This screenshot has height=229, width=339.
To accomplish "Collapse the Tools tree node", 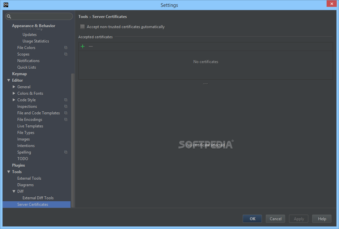I will click(x=8, y=172).
